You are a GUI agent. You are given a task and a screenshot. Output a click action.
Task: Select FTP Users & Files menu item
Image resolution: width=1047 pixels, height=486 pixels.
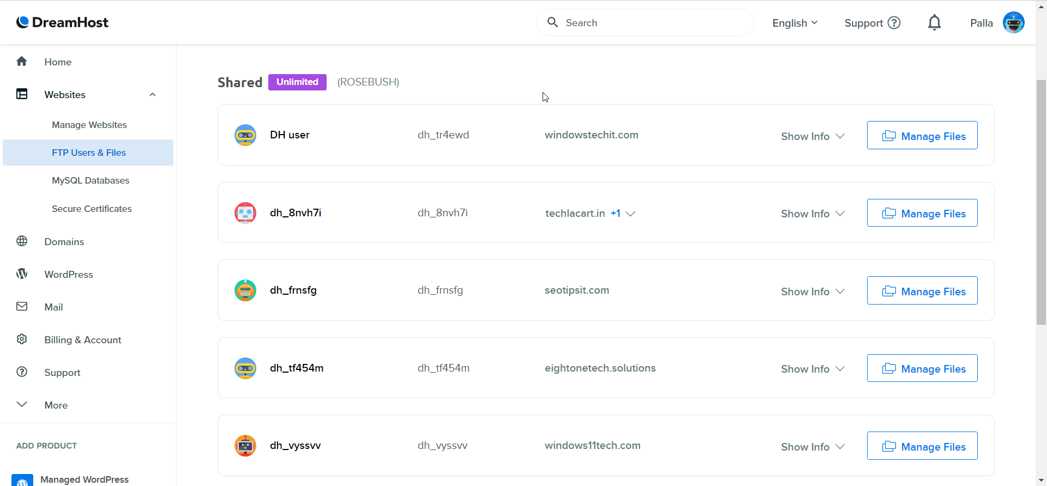pyautogui.click(x=88, y=153)
